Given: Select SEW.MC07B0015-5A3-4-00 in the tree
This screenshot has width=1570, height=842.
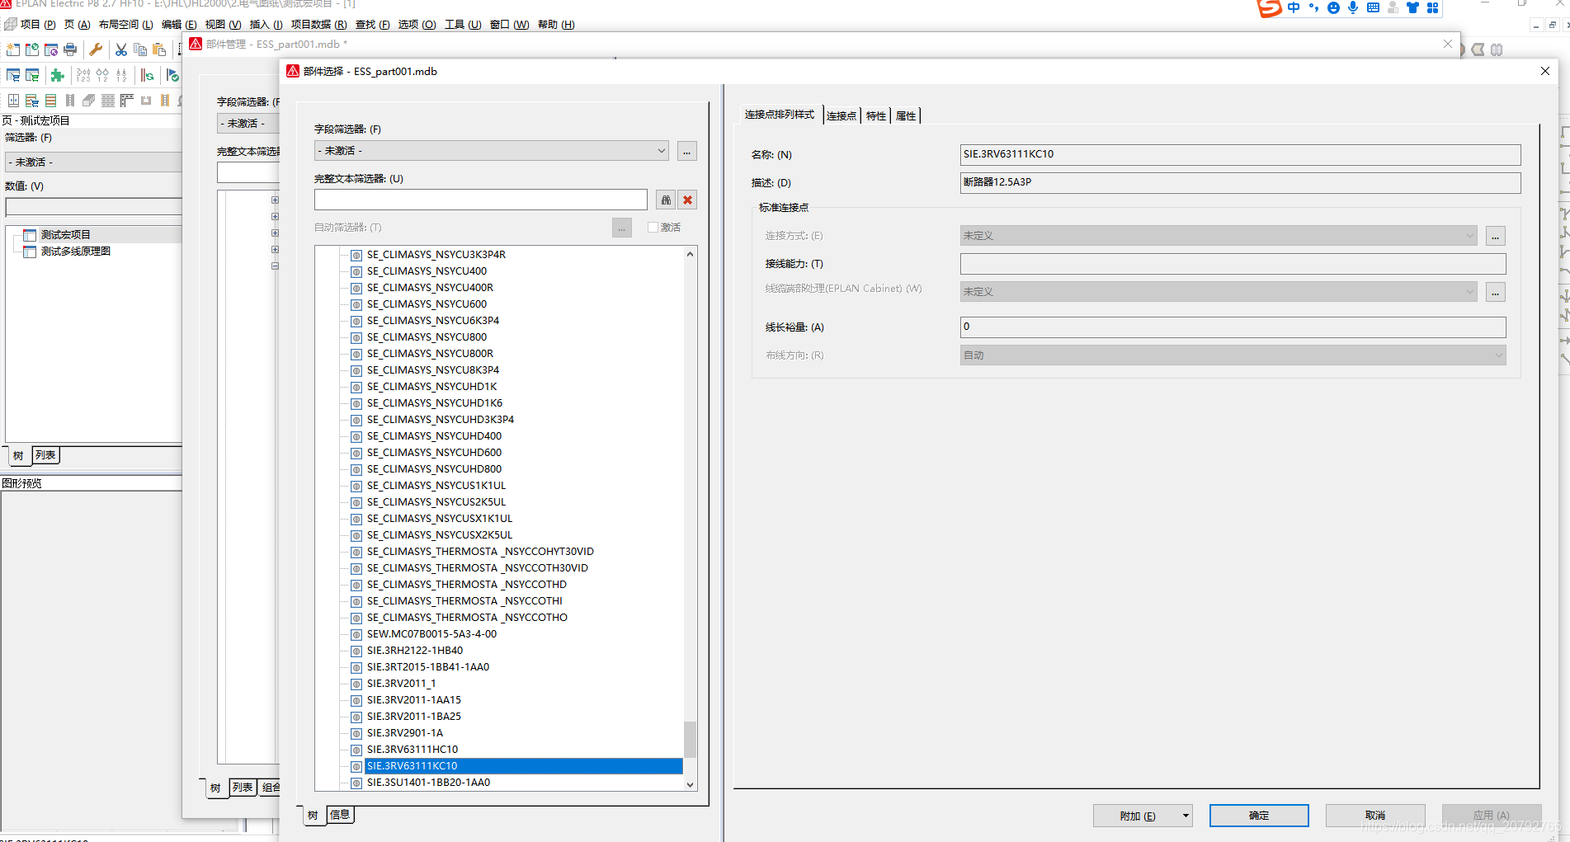Looking at the screenshot, I should pyautogui.click(x=431, y=634).
